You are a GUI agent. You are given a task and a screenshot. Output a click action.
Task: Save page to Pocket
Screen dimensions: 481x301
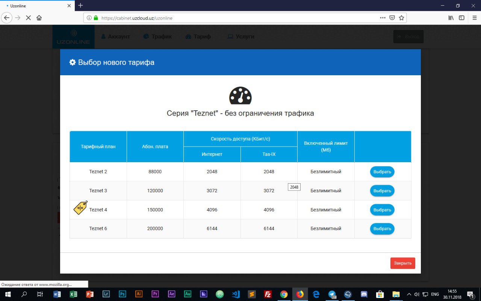(x=392, y=18)
